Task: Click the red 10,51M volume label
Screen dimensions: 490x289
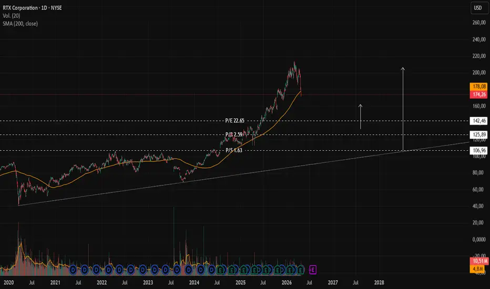Action: [x=479, y=261]
